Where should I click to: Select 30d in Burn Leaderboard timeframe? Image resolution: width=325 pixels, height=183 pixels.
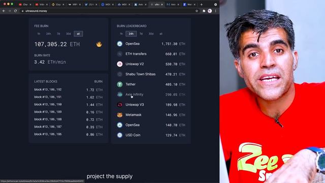pyautogui.click(x=151, y=34)
